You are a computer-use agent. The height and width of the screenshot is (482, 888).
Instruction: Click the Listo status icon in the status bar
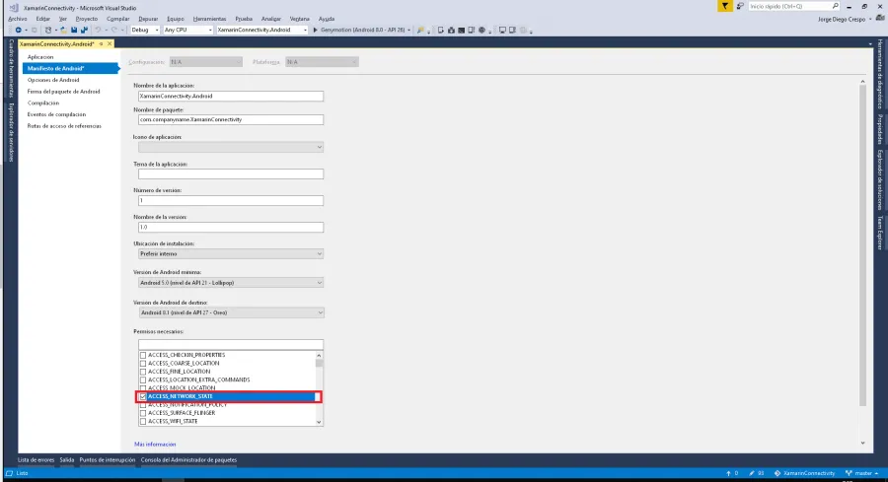pyautogui.click(x=9, y=473)
